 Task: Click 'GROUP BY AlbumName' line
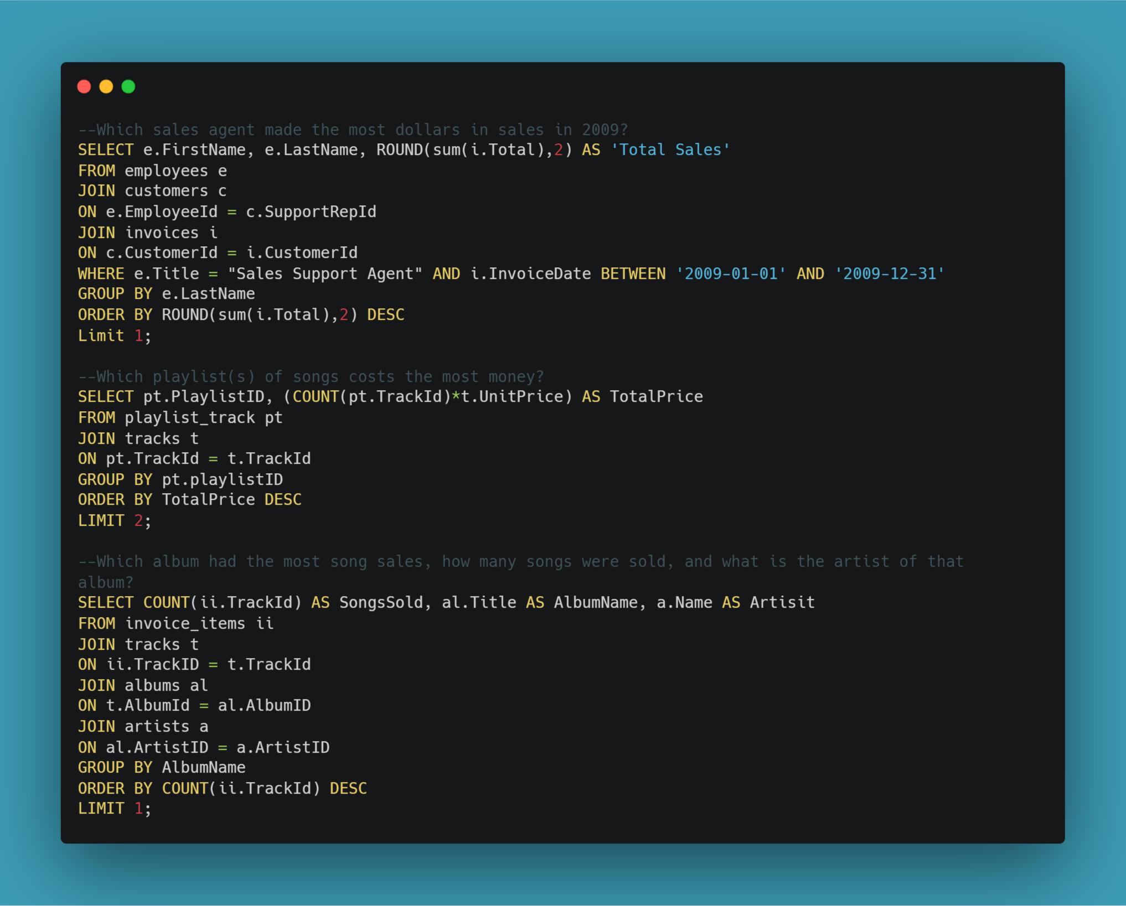coord(162,767)
